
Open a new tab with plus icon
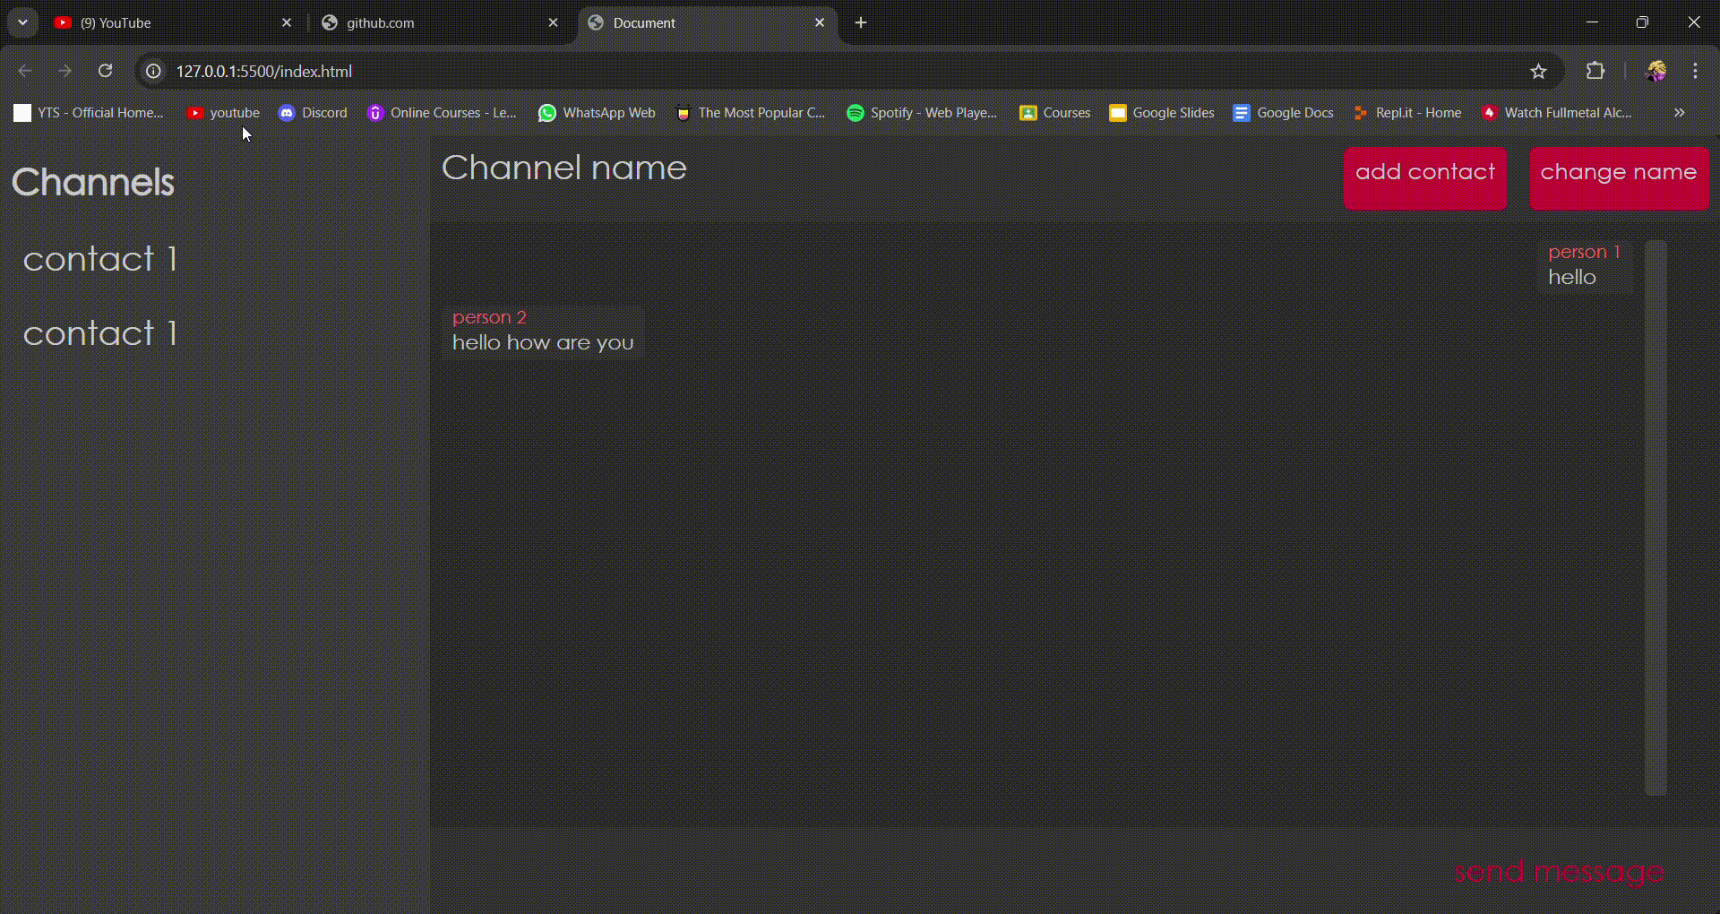[861, 22]
